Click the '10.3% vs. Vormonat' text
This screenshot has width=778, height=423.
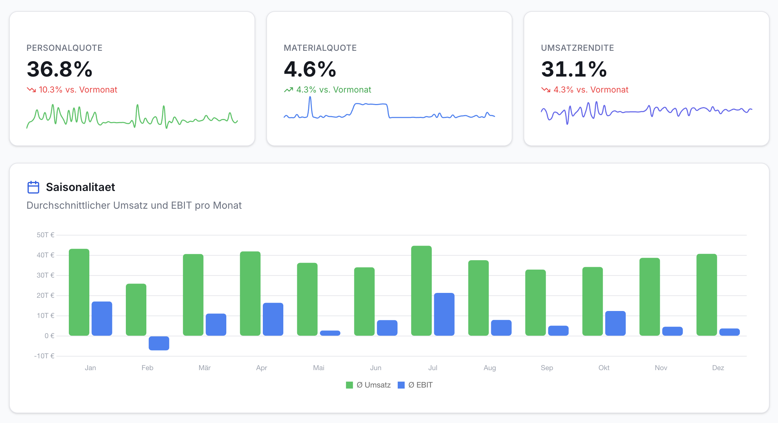(78, 90)
